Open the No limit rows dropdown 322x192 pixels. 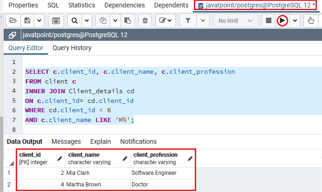coord(235,20)
